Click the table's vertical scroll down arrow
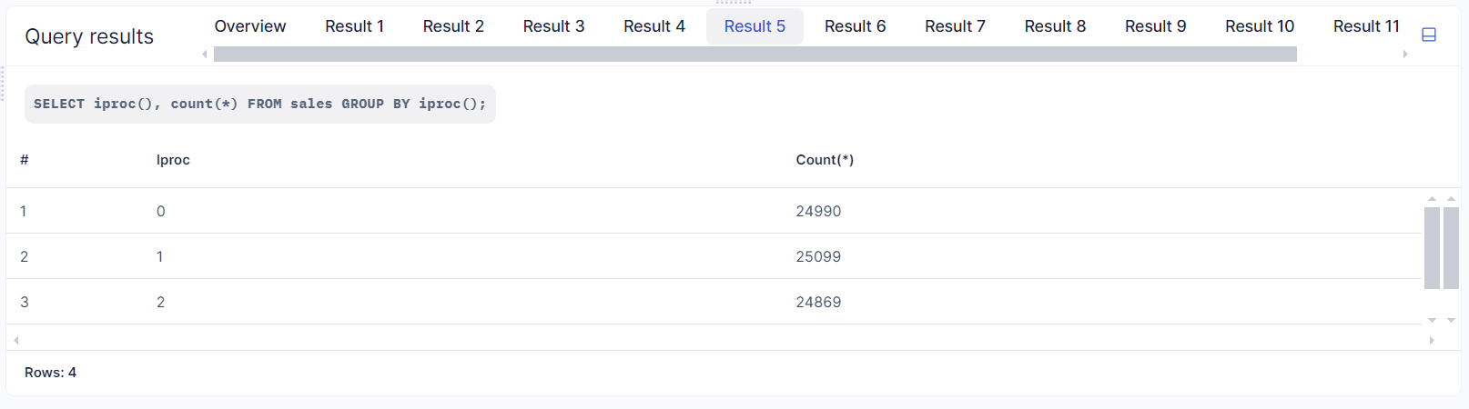The width and height of the screenshot is (1469, 409). (x=1432, y=320)
